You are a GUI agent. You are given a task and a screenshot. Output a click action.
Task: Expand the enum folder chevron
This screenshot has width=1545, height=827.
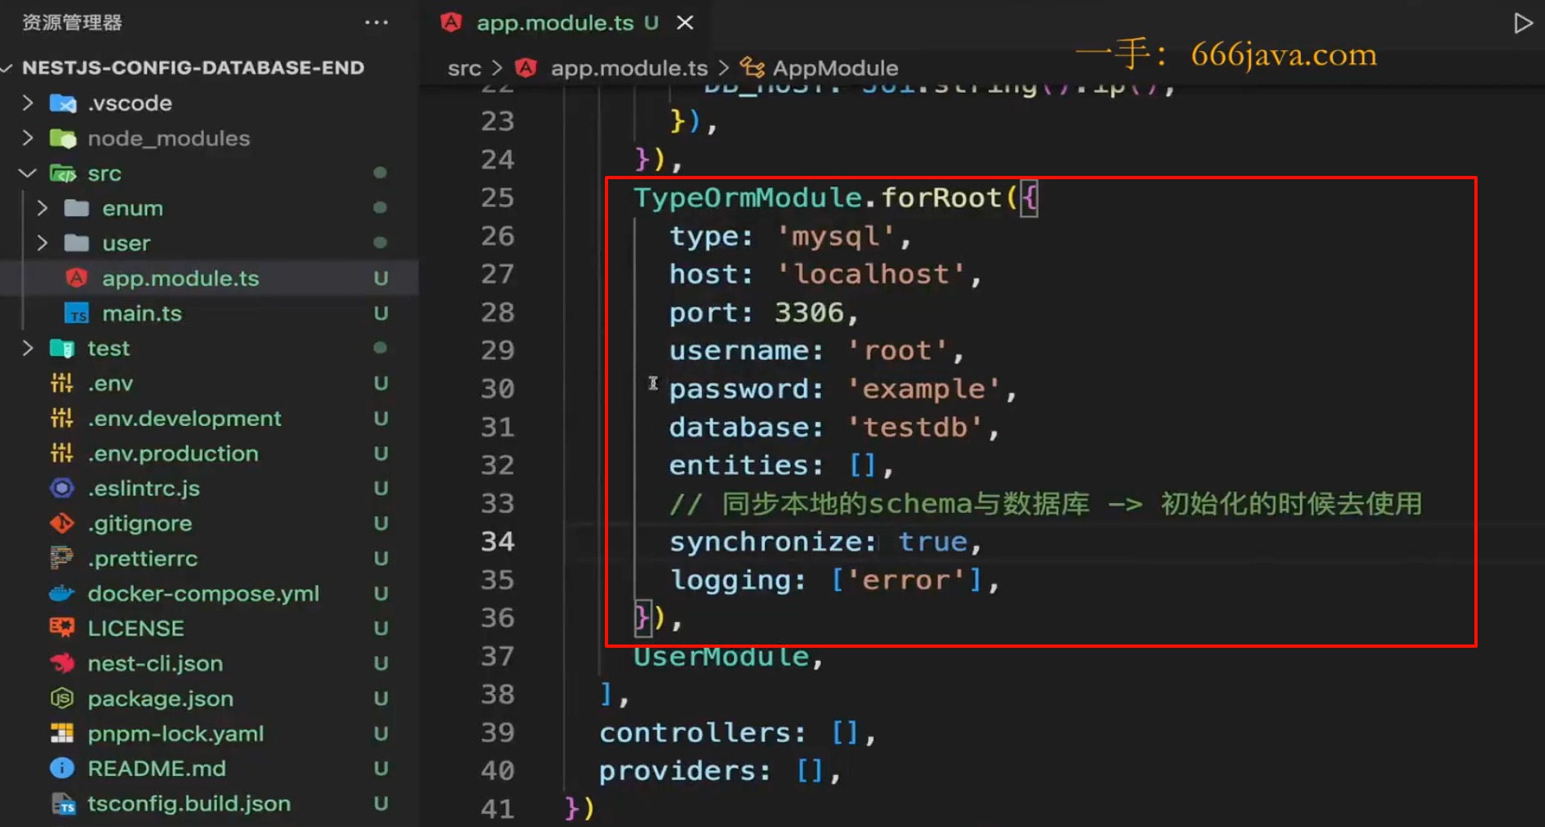click(43, 208)
